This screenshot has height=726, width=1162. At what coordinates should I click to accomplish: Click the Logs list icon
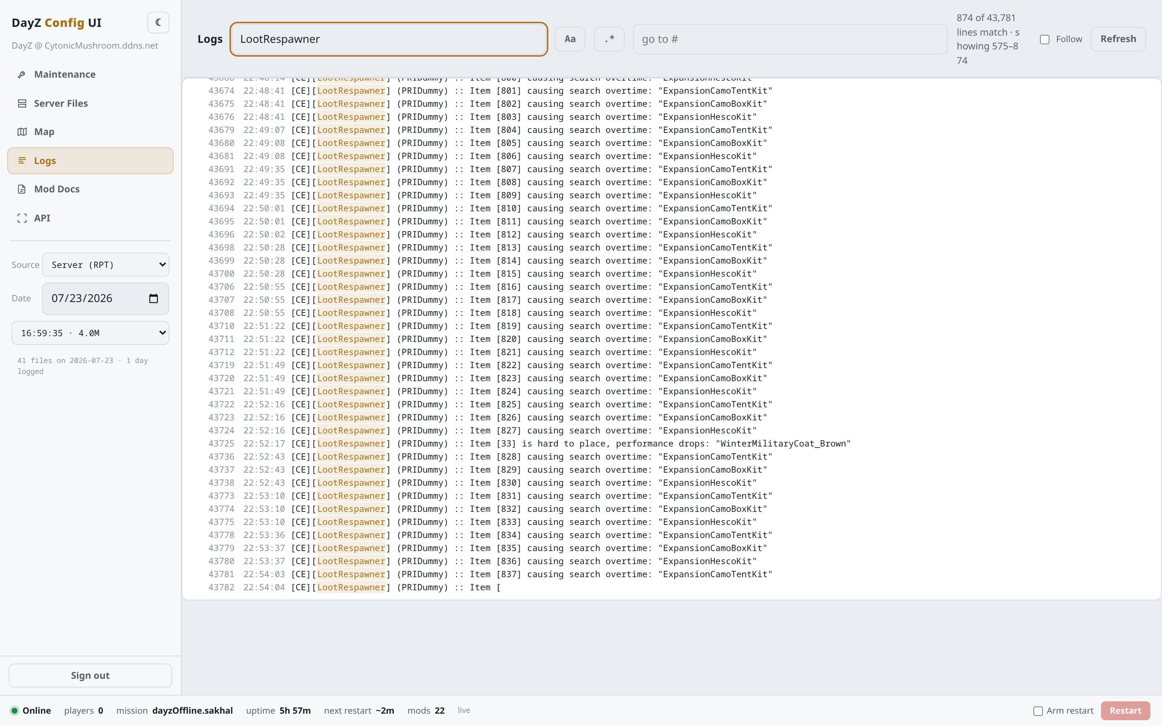click(x=22, y=160)
